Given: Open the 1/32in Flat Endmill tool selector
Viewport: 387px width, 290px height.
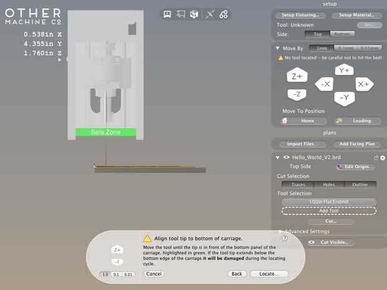Looking at the screenshot, I should click(329, 202).
